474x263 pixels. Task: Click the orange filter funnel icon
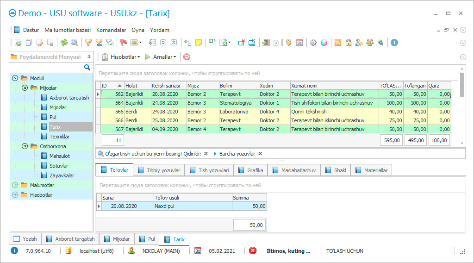(88, 43)
